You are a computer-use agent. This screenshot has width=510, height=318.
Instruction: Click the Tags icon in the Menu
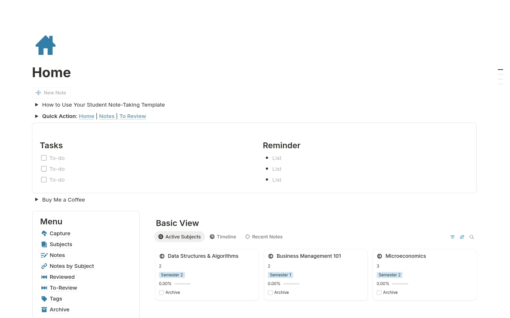click(x=44, y=299)
